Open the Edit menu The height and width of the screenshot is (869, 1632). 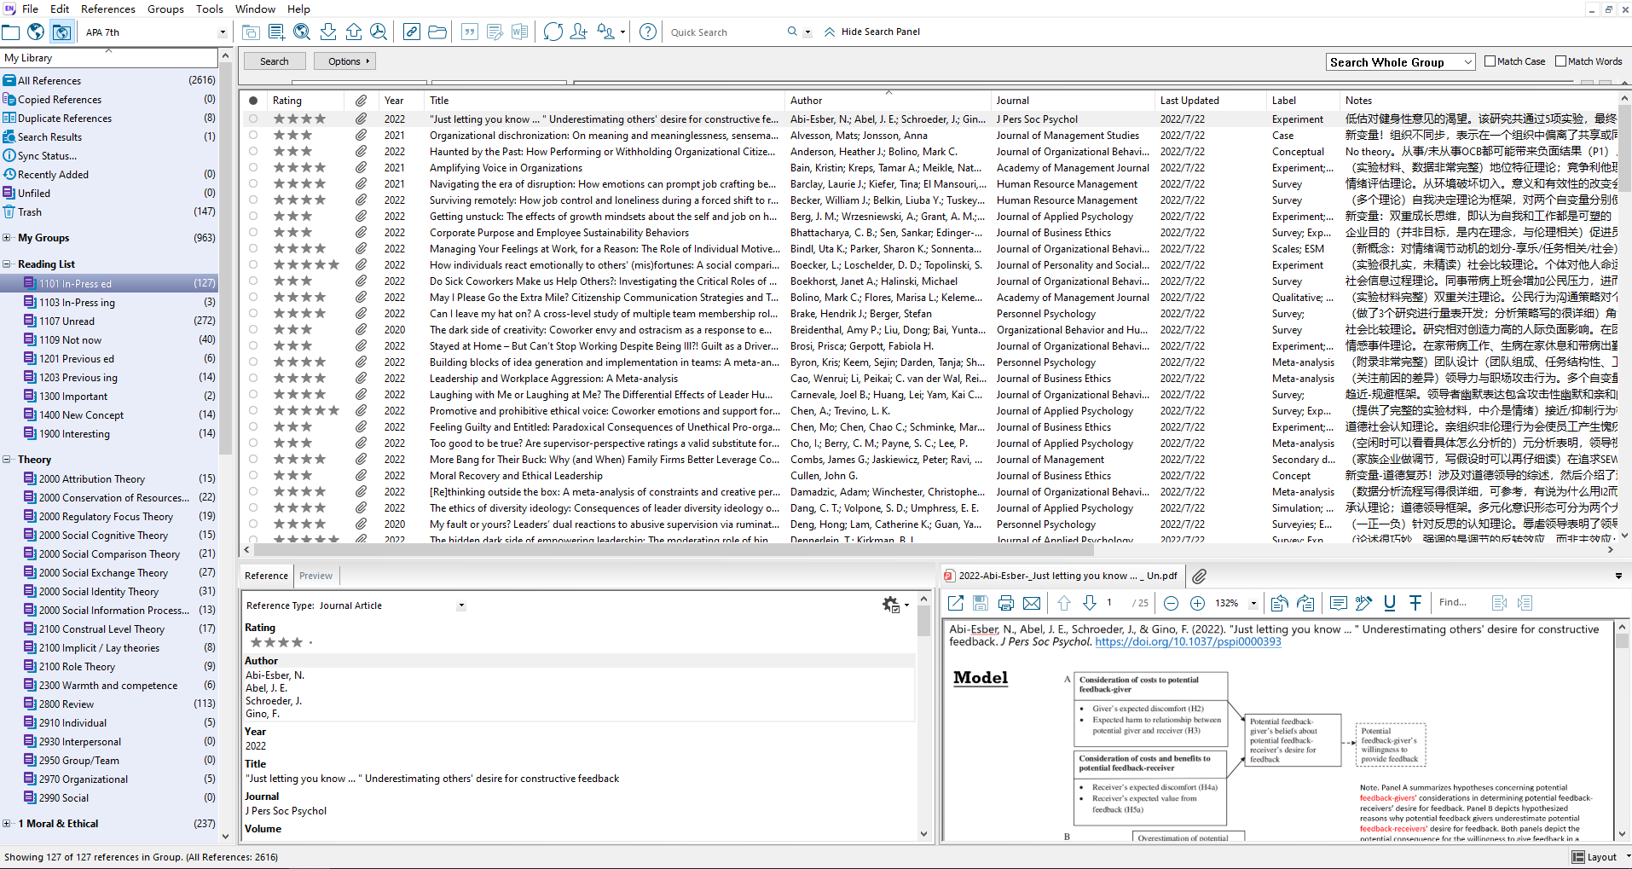[60, 9]
